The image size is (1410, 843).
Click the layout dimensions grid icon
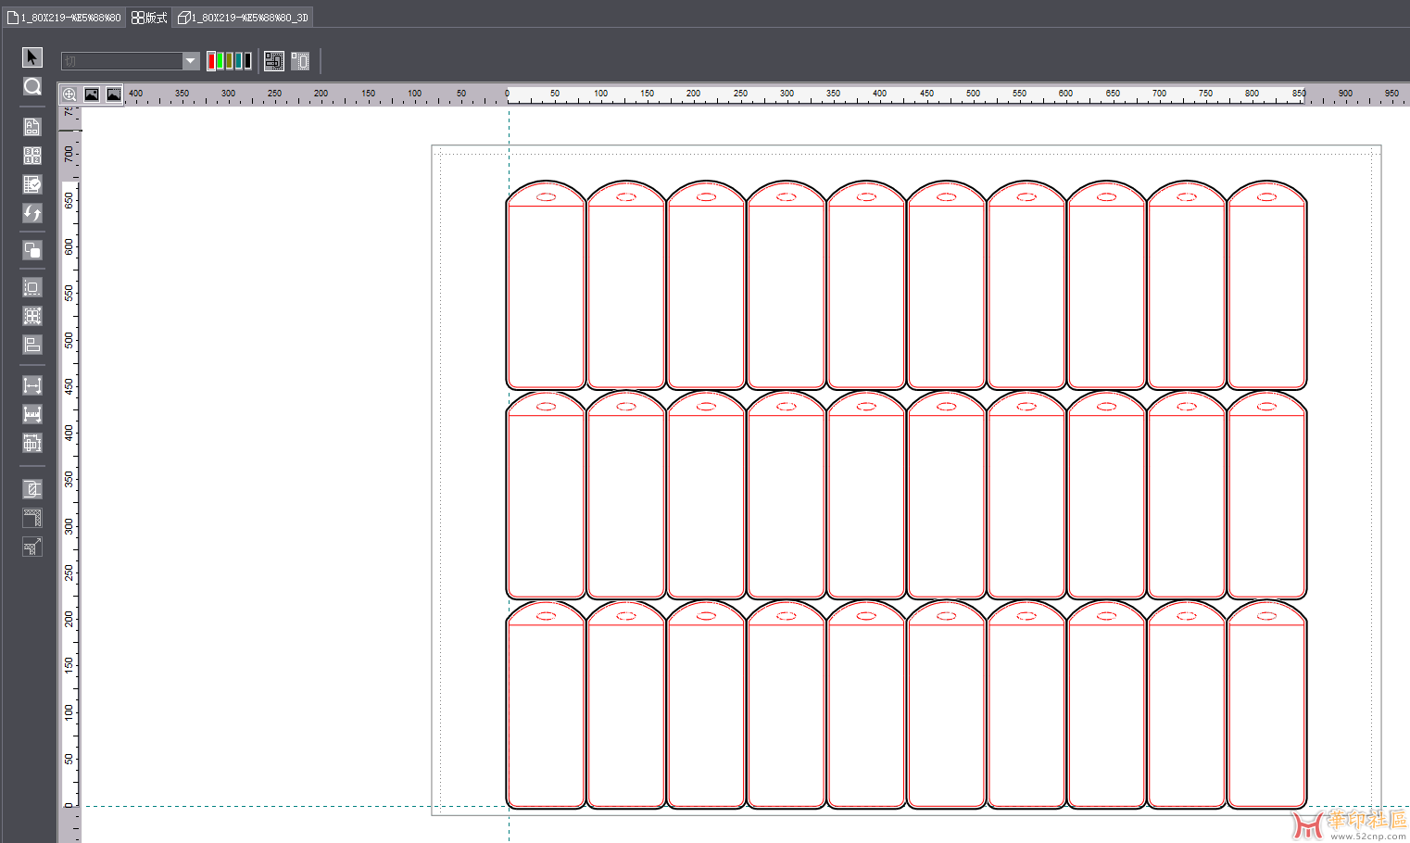tap(32, 443)
